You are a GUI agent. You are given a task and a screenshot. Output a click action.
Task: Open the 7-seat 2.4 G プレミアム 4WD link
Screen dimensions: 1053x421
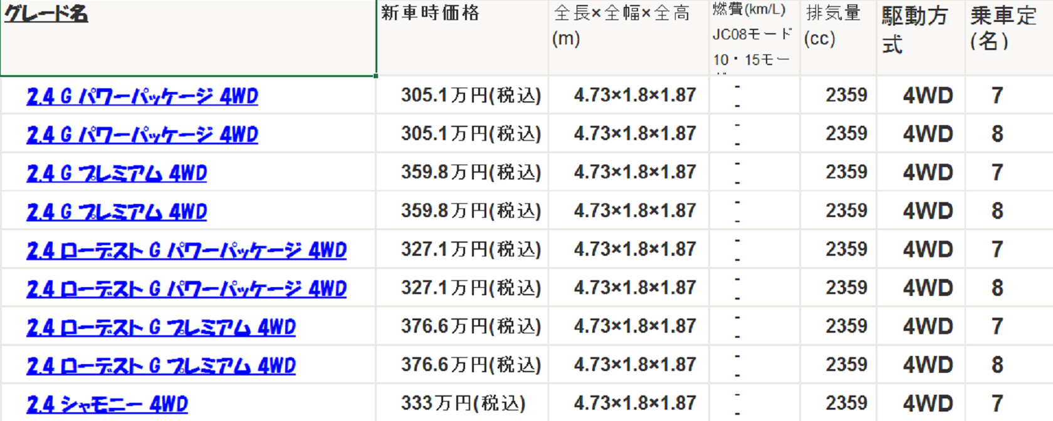pos(117,173)
